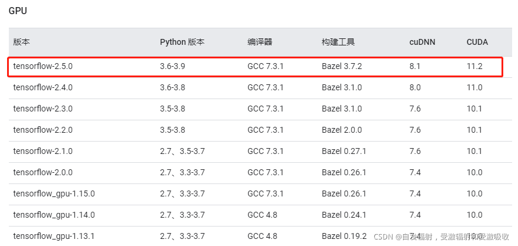Click cuDNN 7.6 in tensorflow-2.3.0 row
Image resolution: width=518 pixels, height=246 pixels.
(x=415, y=109)
